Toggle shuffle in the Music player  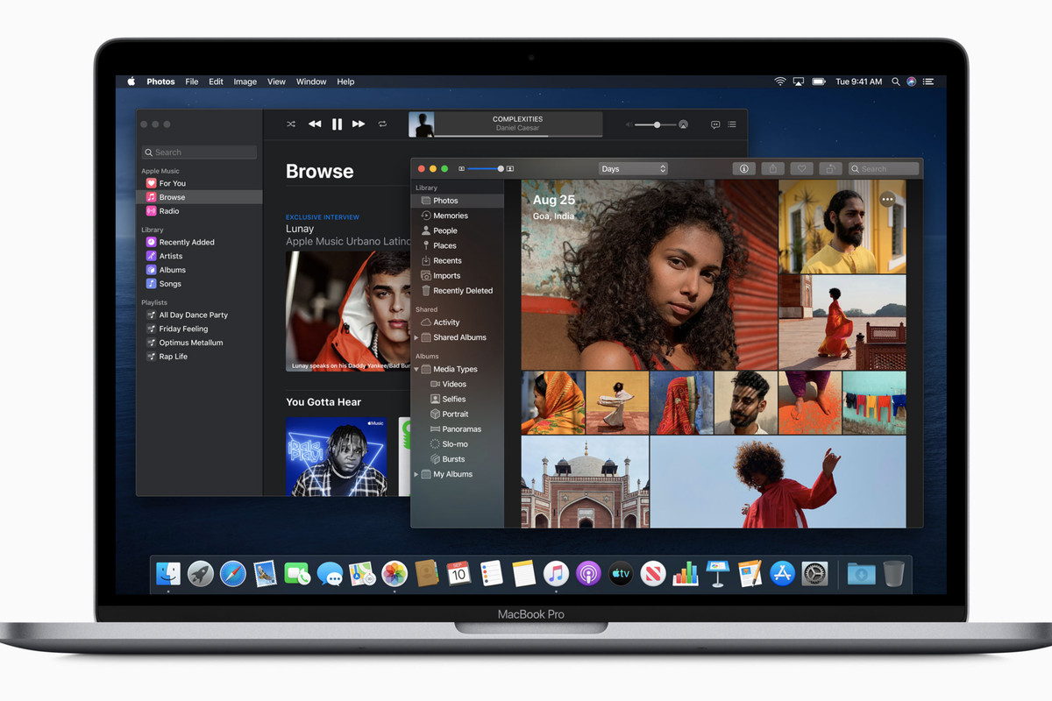[291, 124]
